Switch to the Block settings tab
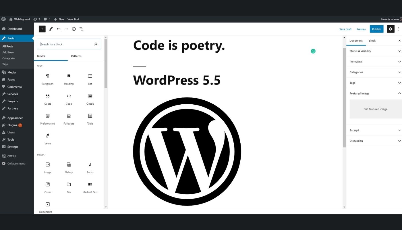This screenshot has width=402, height=230. click(x=372, y=41)
